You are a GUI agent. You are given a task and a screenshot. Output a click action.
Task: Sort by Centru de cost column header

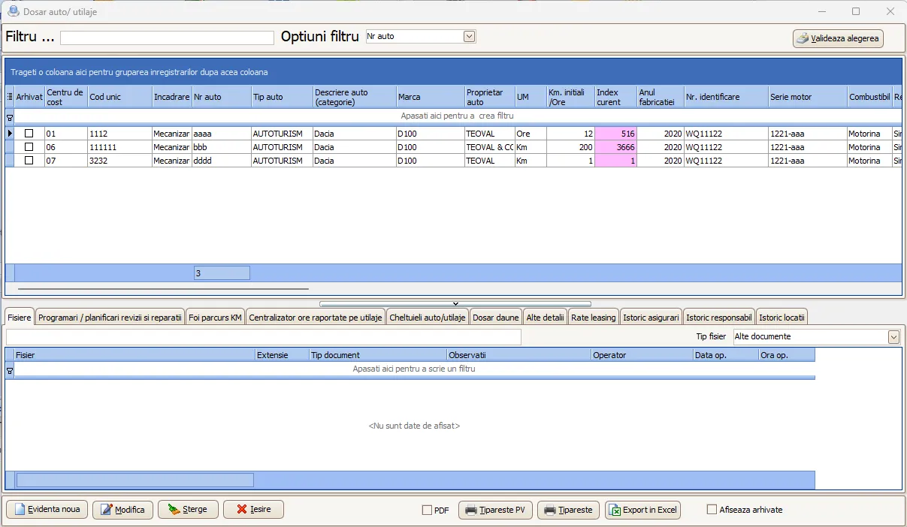pos(66,97)
